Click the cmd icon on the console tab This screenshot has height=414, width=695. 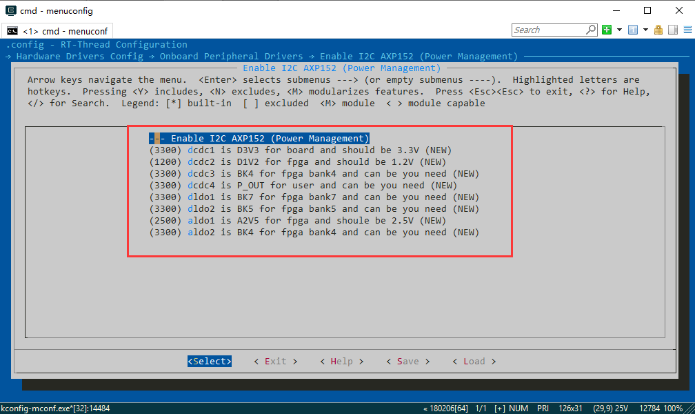click(12, 31)
